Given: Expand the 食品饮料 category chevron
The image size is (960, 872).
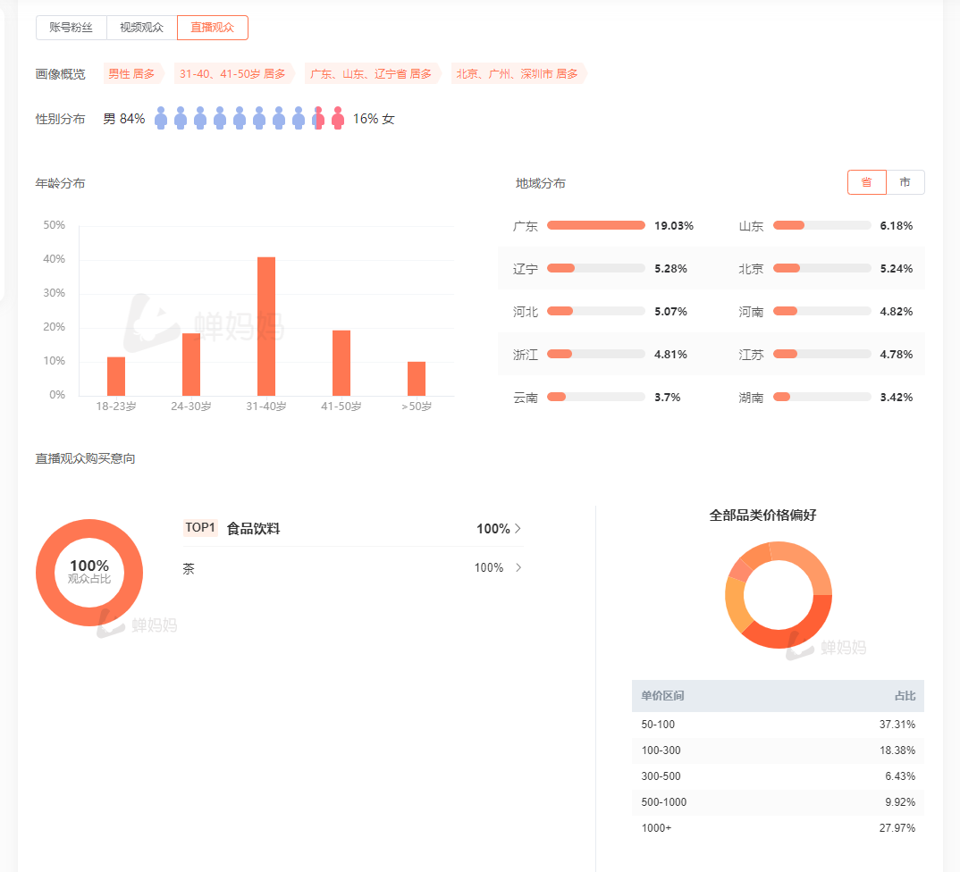Looking at the screenshot, I should pos(518,529).
